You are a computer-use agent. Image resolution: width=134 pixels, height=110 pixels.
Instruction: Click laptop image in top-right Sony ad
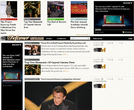click(x=114, y=21)
